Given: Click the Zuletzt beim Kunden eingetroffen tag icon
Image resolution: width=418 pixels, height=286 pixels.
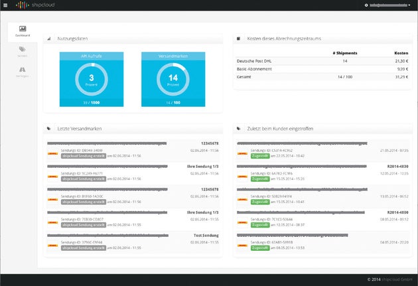Looking at the screenshot, I should point(239,128).
